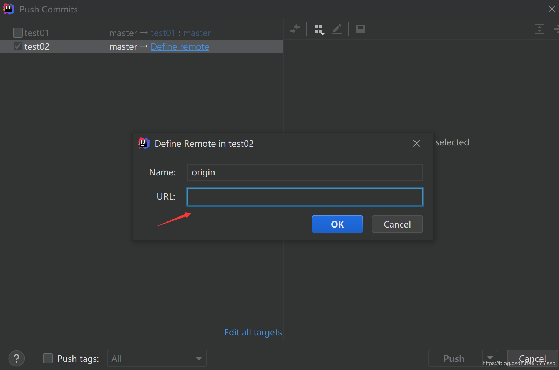This screenshot has height=370, width=559.
Task: Select the compare branches arrows toolbar icon
Action: click(x=295, y=29)
